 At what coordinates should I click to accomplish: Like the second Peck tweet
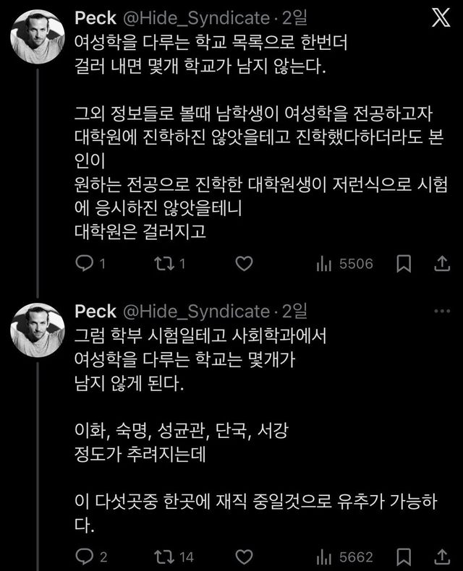244,556
